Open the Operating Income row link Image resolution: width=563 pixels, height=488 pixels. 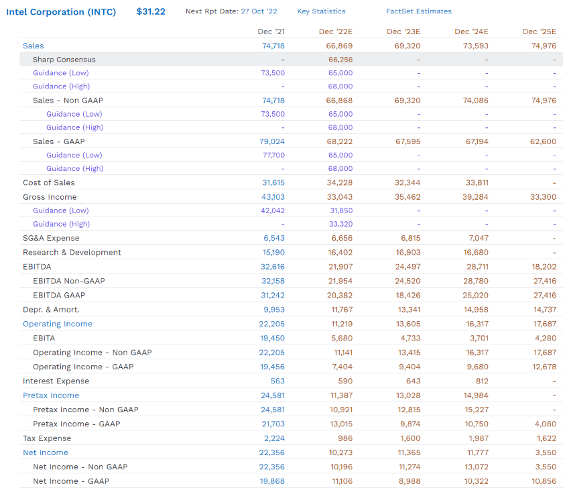click(x=58, y=324)
